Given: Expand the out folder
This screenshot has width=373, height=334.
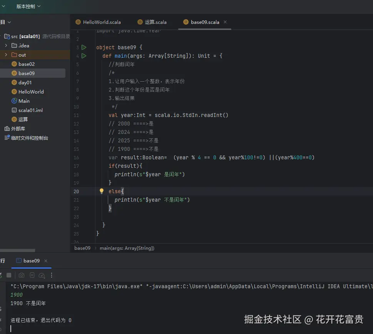Looking at the screenshot, I should [6, 55].
